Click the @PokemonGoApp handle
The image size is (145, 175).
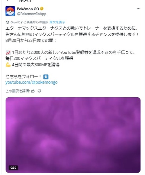(x=32, y=14)
